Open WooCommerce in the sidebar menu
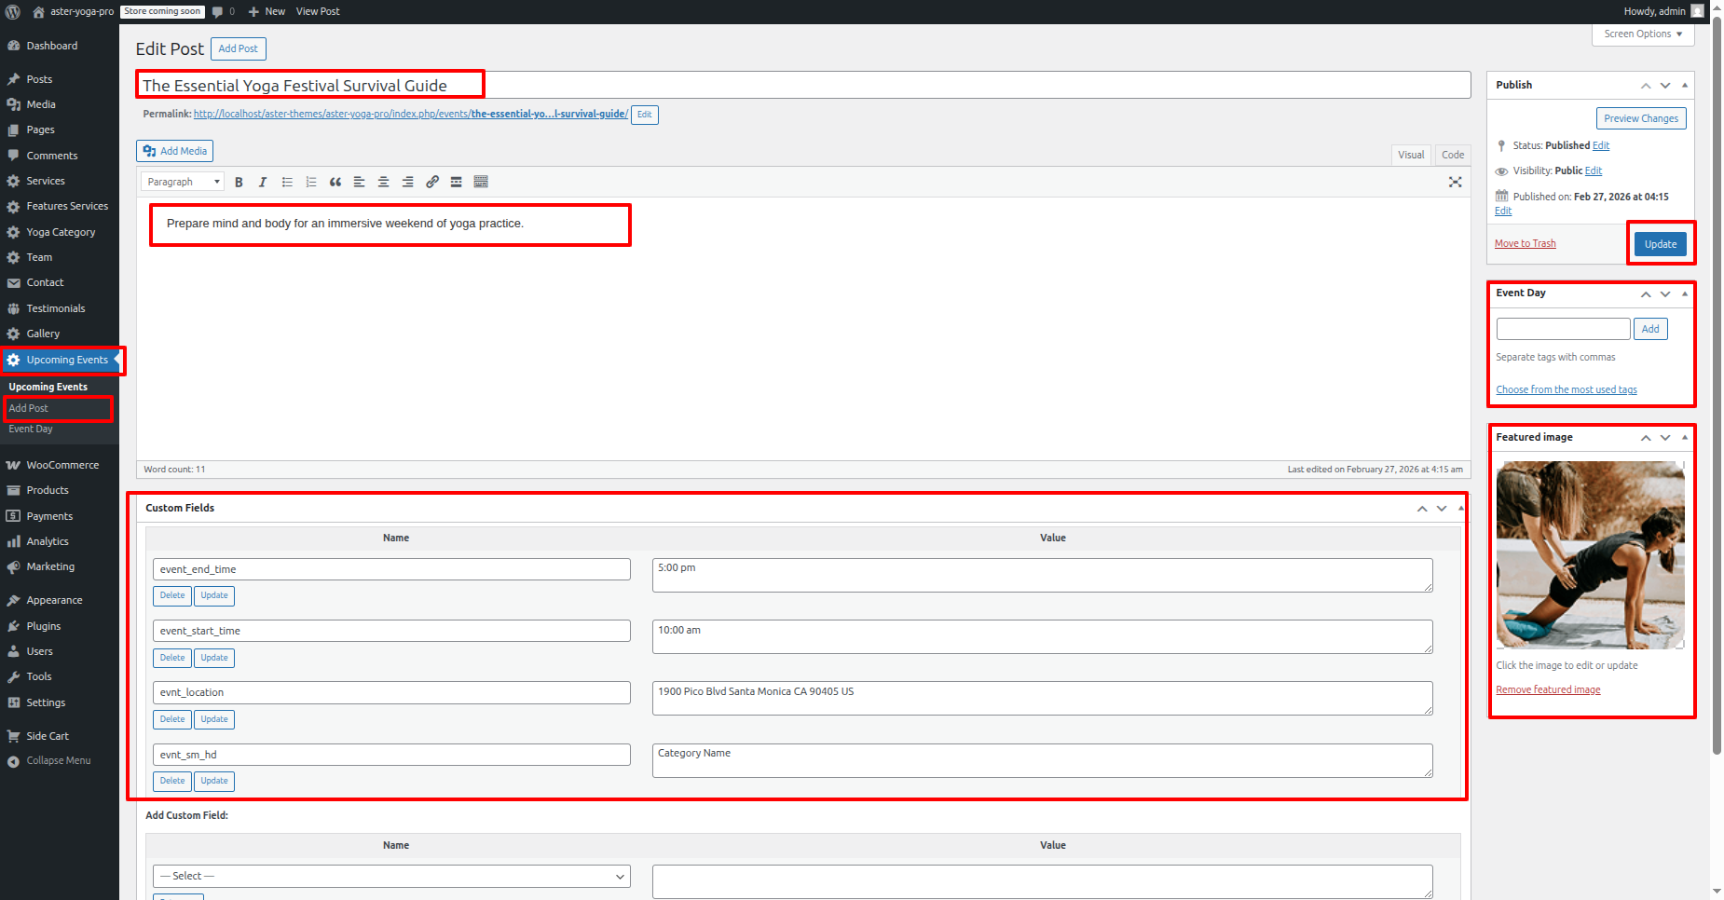Viewport: 1724px width, 900px height. click(x=62, y=465)
